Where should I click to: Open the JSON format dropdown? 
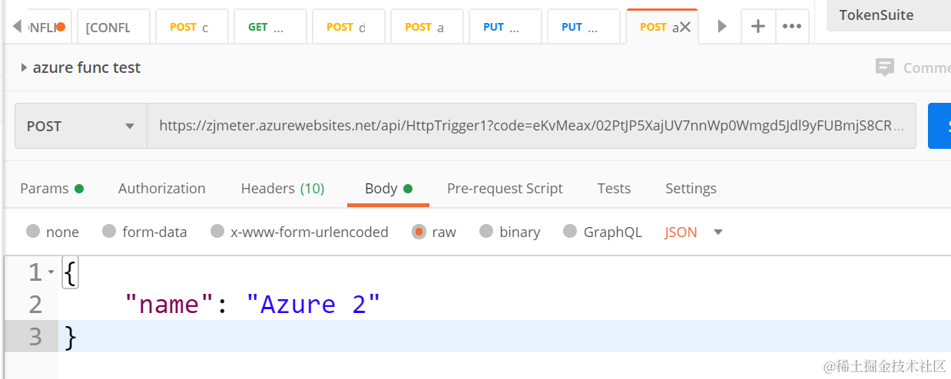coord(717,232)
